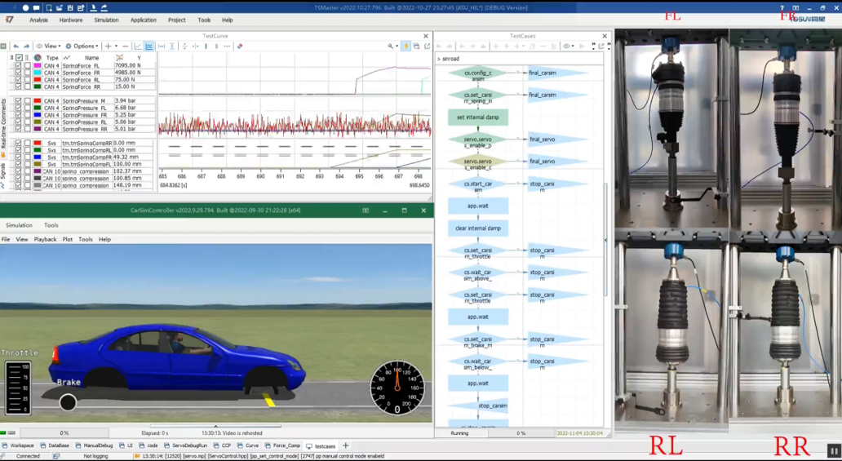Click the undo arrow in TestCurve toolbar
The width and height of the screenshot is (842, 461).
click(16, 47)
